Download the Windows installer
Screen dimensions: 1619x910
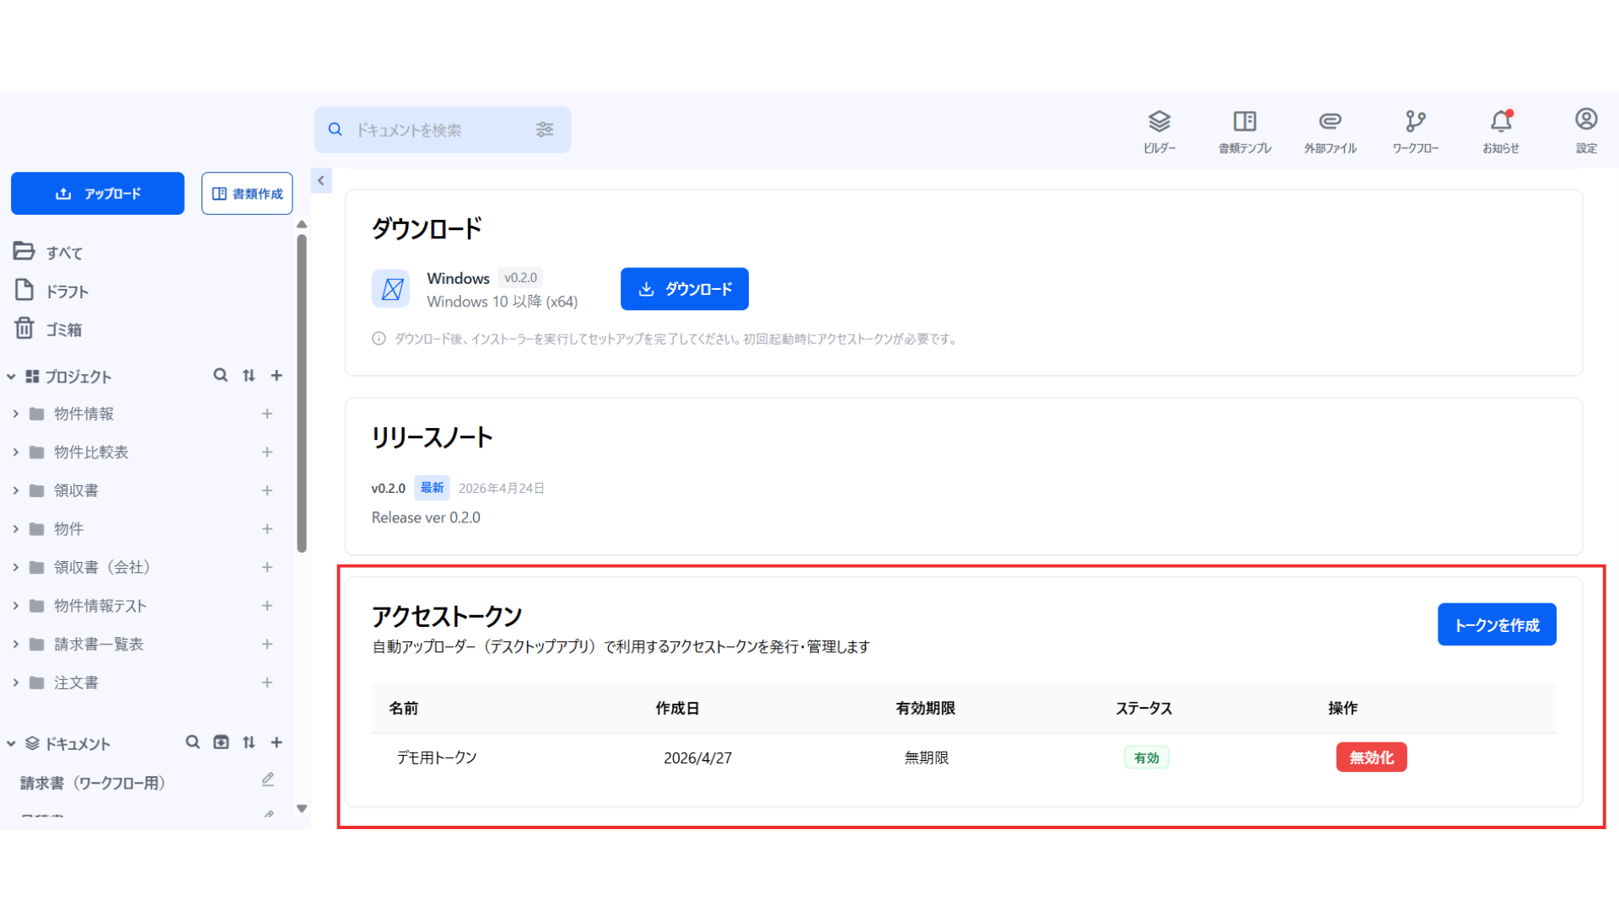click(685, 289)
